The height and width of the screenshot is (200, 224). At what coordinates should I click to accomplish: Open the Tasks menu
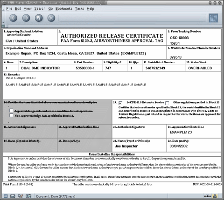pyautogui.click(x=79, y=9)
